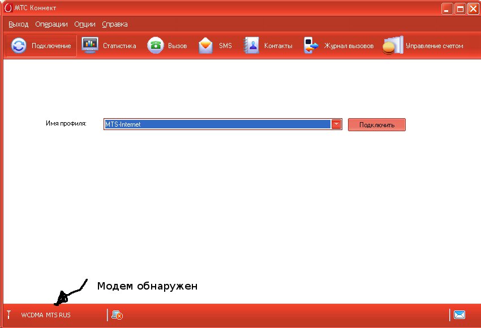The image size is (481, 328).
Task: Click the green Вызов phone icon
Action: [156, 46]
